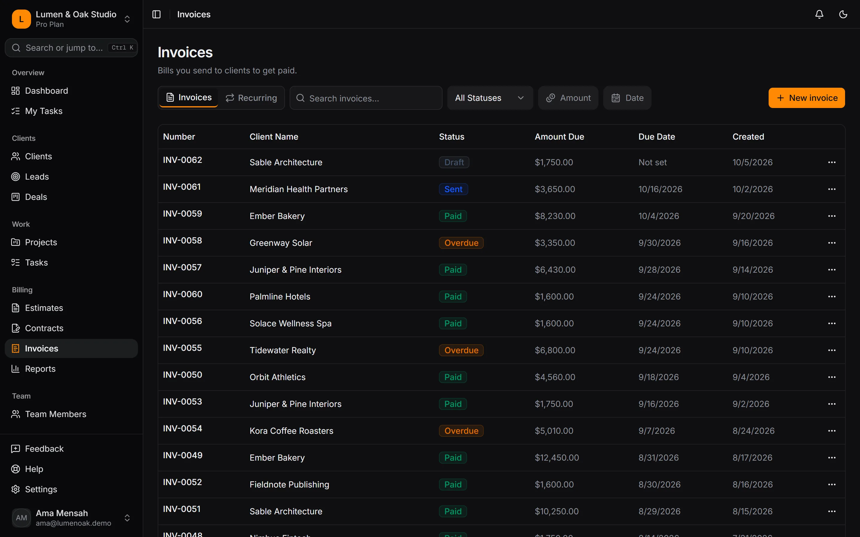The image size is (860, 537).
Task: Toggle the sidebar panel icon
Action: [x=156, y=14]
